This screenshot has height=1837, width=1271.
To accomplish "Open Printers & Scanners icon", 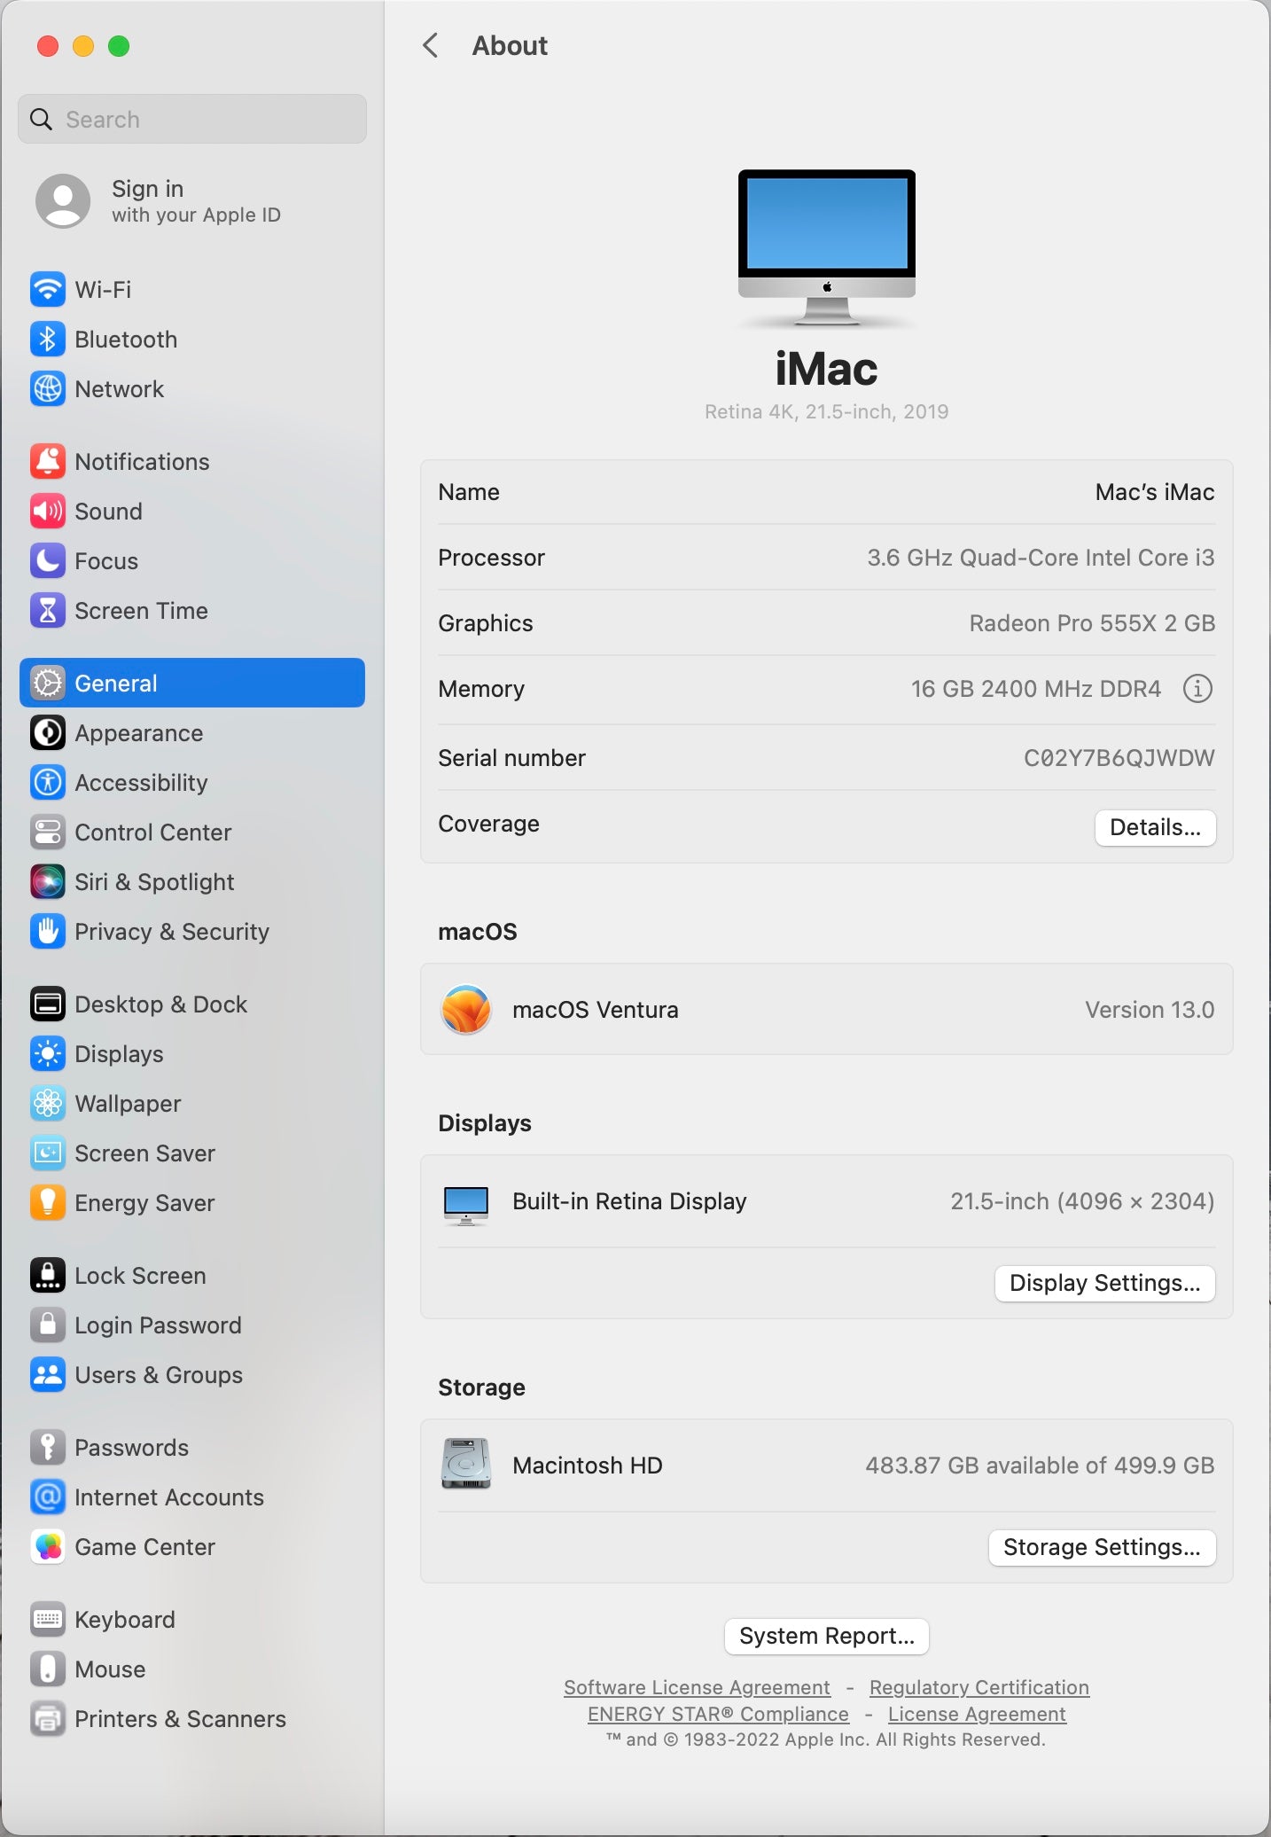I will click(x=48, y=1718).
